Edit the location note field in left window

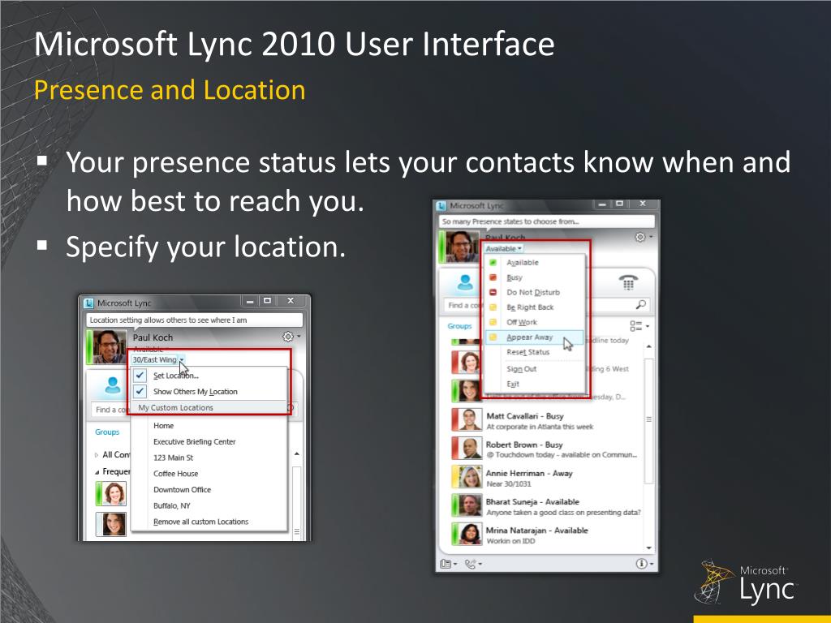(195, 320)
